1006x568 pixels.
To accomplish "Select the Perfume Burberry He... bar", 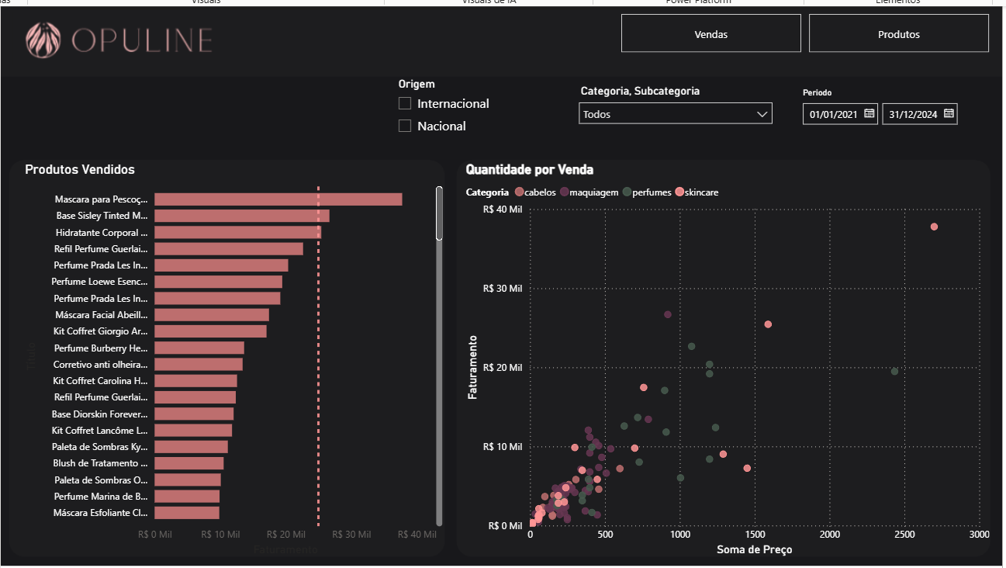I will (199, 348).
